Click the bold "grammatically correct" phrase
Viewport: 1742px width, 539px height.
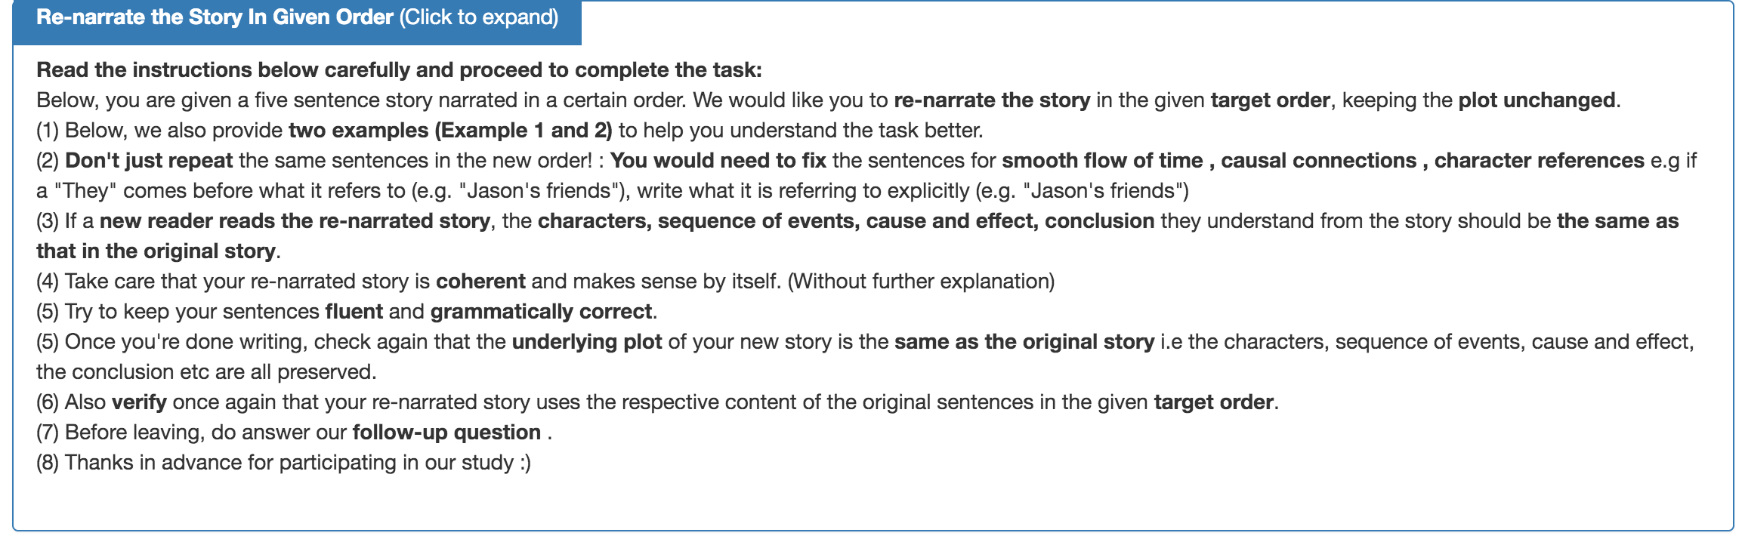(x=541, y=312)
